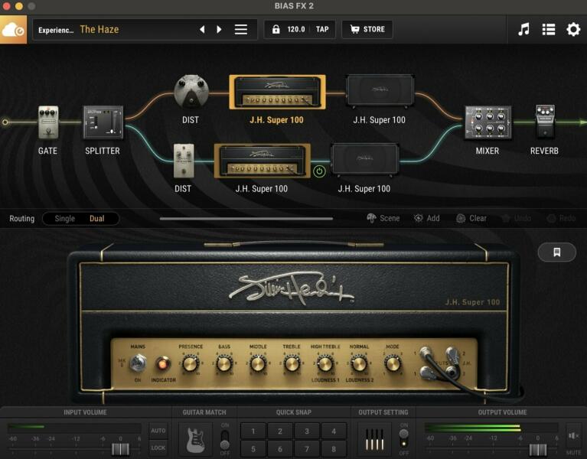Select the Reverb pedal
The image size is (587, 459).
(x=544, y=122)
